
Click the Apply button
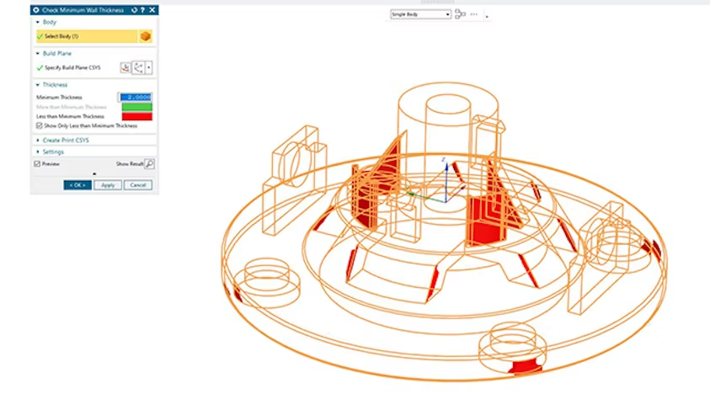pyautogui.click(x=107, y=184)
